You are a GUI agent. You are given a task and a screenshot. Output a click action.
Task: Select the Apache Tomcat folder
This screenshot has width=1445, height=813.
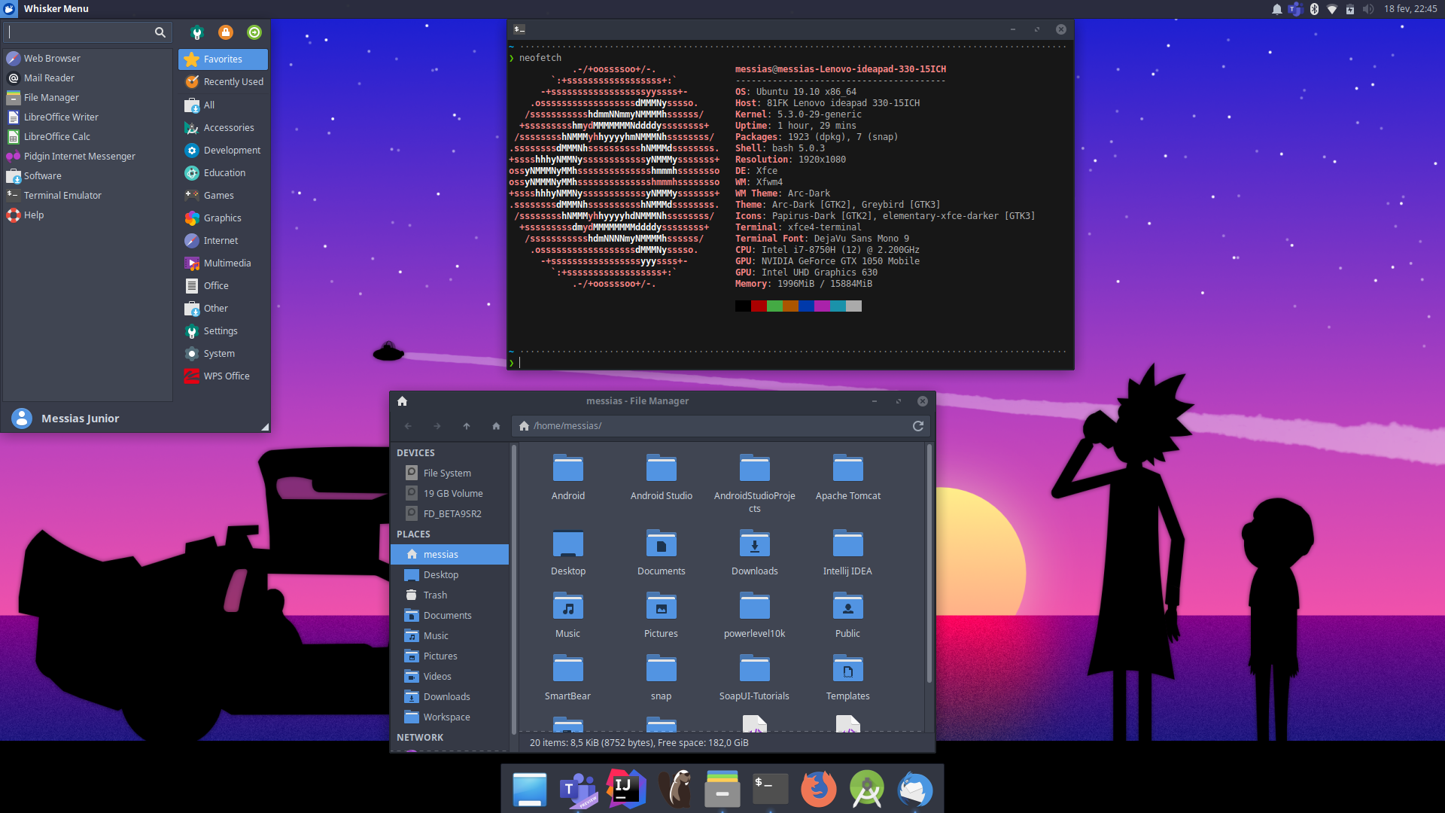(848, 477)
